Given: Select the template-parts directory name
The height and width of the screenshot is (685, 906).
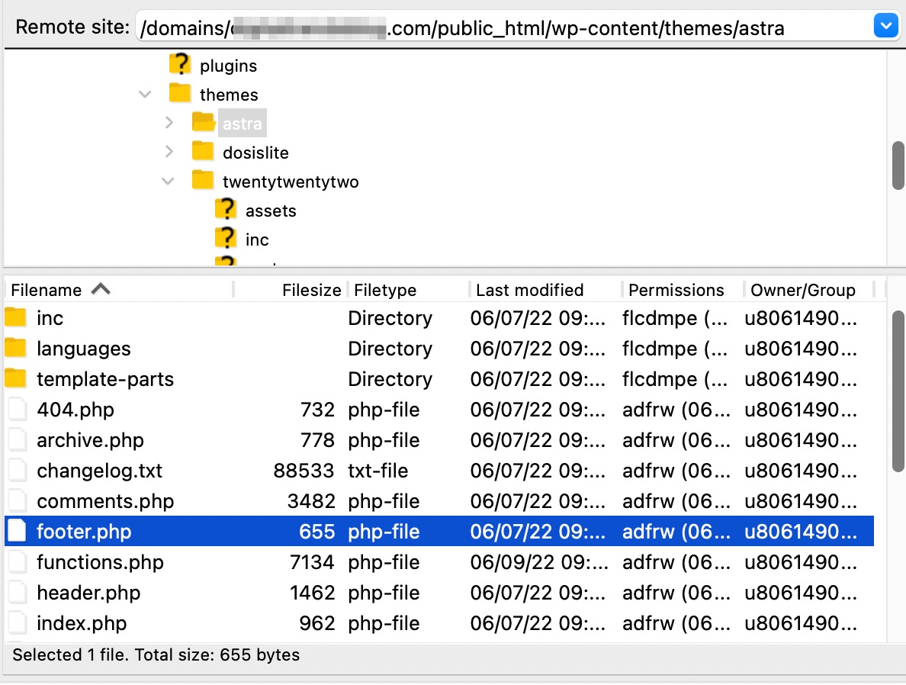Looking at the screenshot, I should [x=105, y=379].
